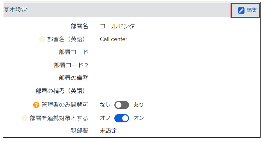Click the Call center English name value
Viewport: 262px width, 141px height.
click(113, 39)
